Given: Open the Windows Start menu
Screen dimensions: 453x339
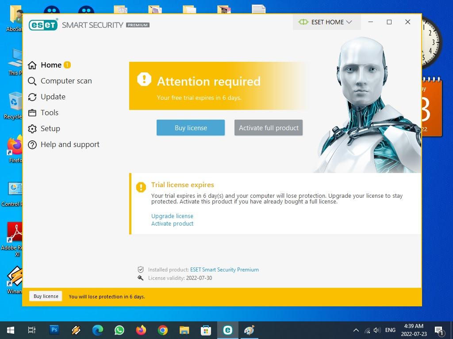Looking at the screenshot, I should pos(11,330).
